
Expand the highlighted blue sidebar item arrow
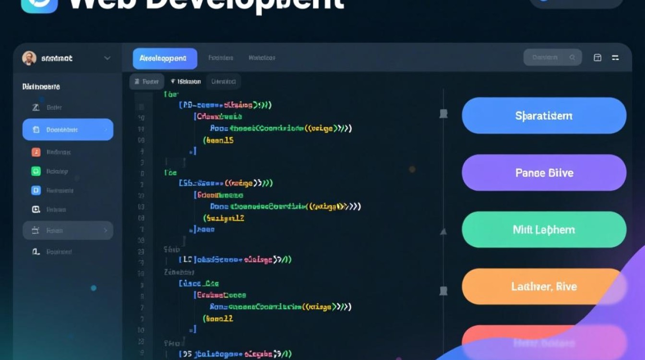point(105,130)
